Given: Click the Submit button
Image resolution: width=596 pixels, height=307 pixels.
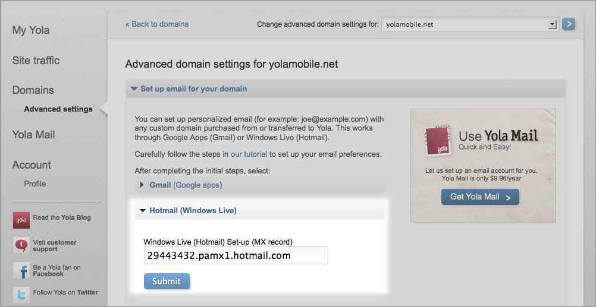Looking at the screenshot, I should 167,281.
